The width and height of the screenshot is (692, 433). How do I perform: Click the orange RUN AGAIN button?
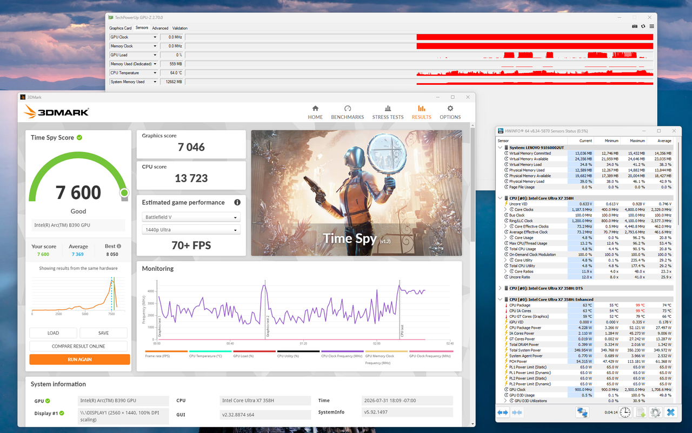coord(79,359)
